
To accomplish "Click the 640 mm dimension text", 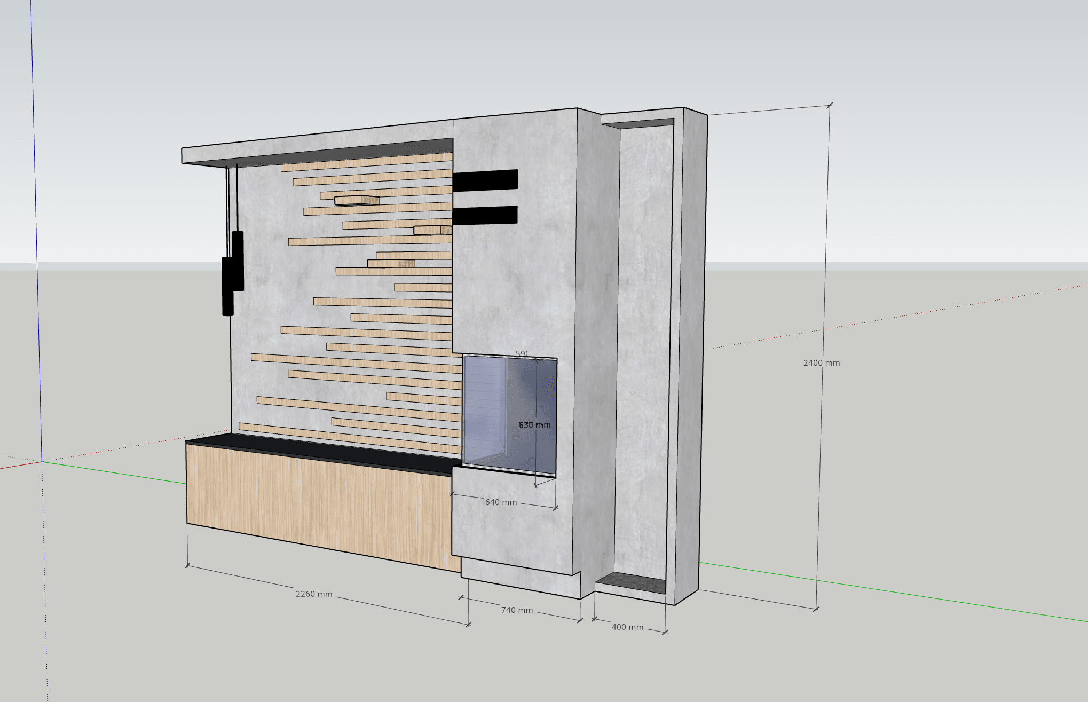I will pos(501,502).
